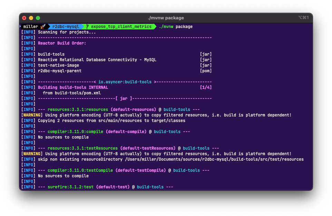Click the '[ jar ]' separator label

click(124, 98)
